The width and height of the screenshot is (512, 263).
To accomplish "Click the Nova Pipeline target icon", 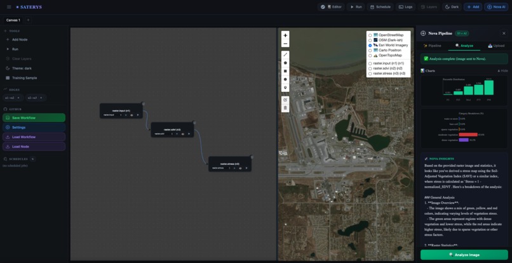I will (424, 33).
